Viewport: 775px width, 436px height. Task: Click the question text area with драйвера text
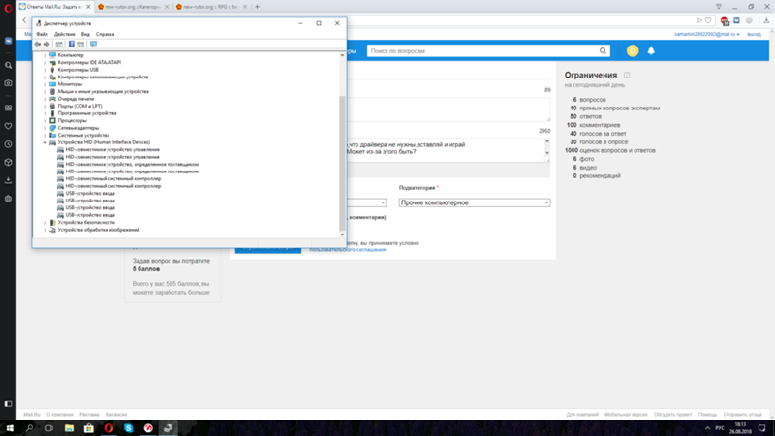(x=445, y=150)
